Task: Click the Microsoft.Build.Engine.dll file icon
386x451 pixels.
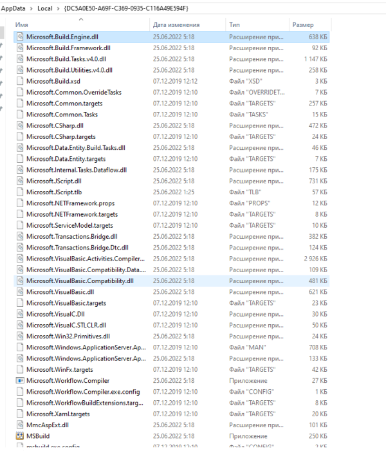Action: coord(20,37)
